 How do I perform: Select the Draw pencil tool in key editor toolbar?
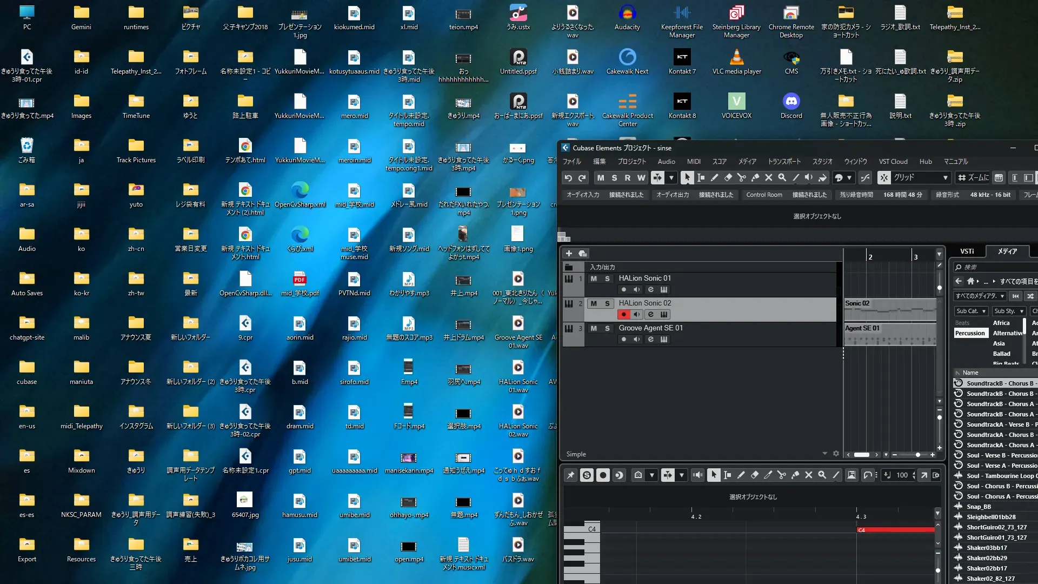pyautogui.click(x=741, y=475)
